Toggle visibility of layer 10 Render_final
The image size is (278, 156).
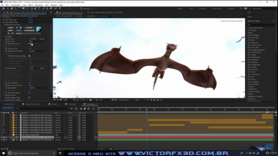tap(2, 137)
